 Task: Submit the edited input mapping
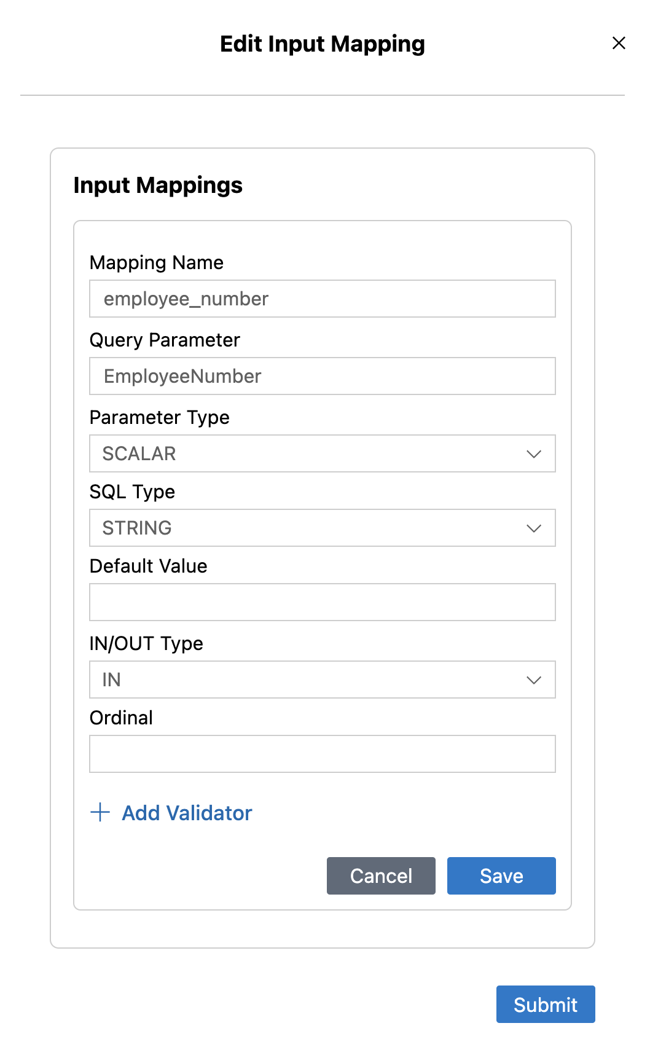coord(545,1004)
